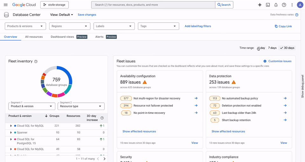Screen dimensions: 305x162
Task: Click the Copy Link button
Action: [x=283, y=26]
